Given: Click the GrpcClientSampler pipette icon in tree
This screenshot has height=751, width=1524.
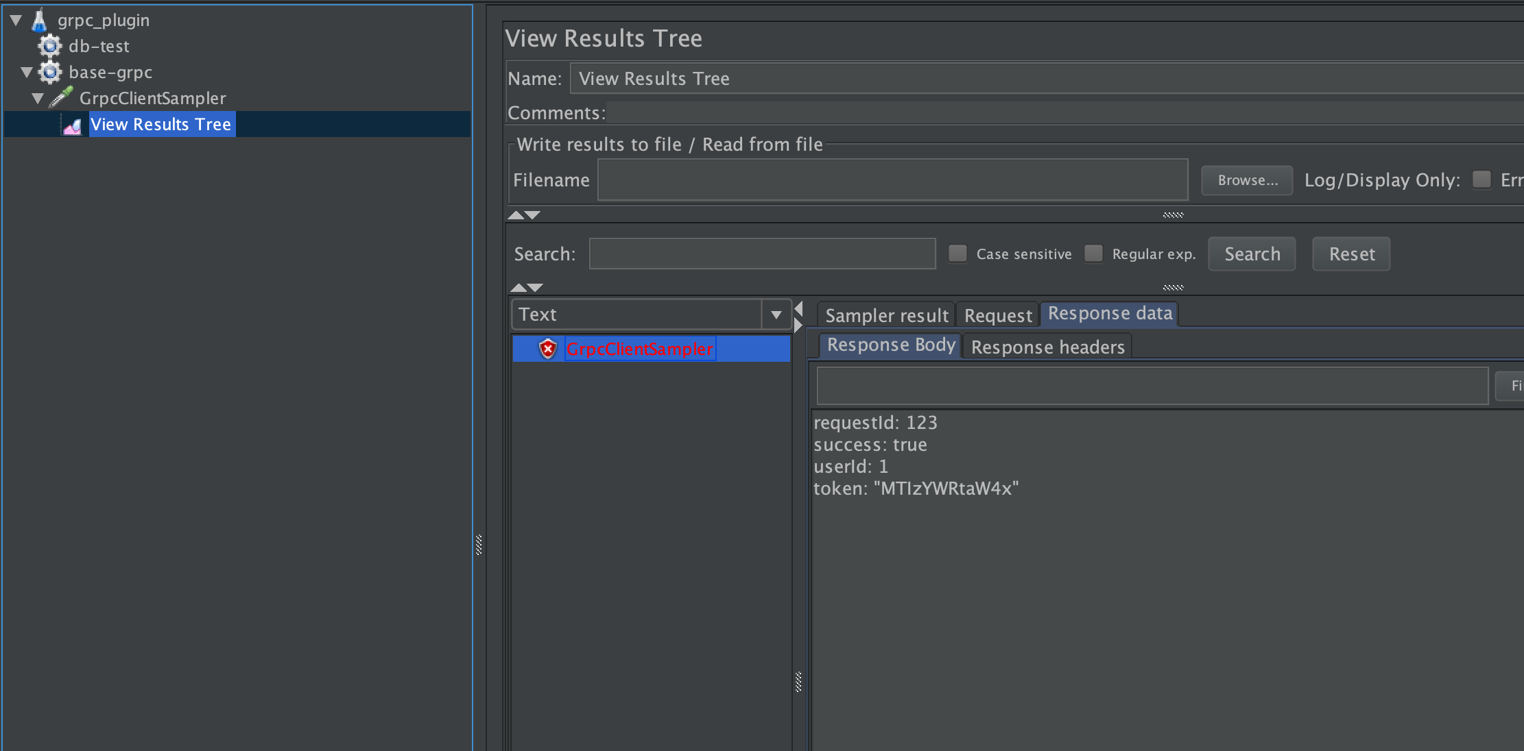Looking at the screenshot, I should (61, 98).
